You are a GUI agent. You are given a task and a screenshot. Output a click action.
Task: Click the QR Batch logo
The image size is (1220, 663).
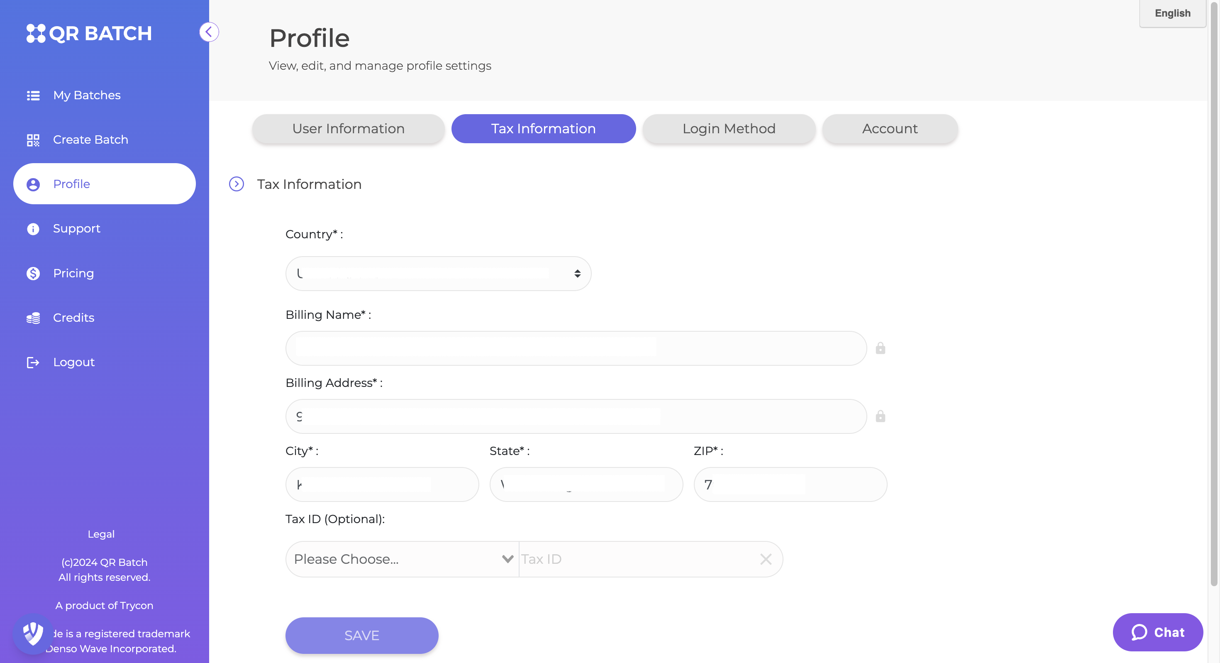coord(89,33)
